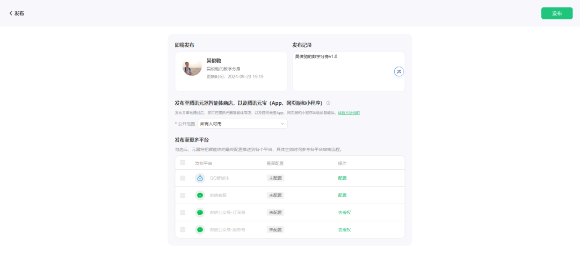The width and height of the screenshot is (580, 275).
Task: Click the chevron arrow of 所有人可用 dropdown
Action: pyautogui.click(x=282, y=124)
